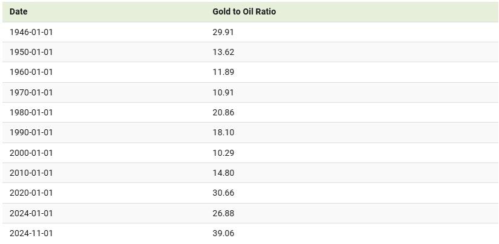499x244 pixels.
Task: Click the 2024-01-01 date cell
Action: click(x=31, y=213)
